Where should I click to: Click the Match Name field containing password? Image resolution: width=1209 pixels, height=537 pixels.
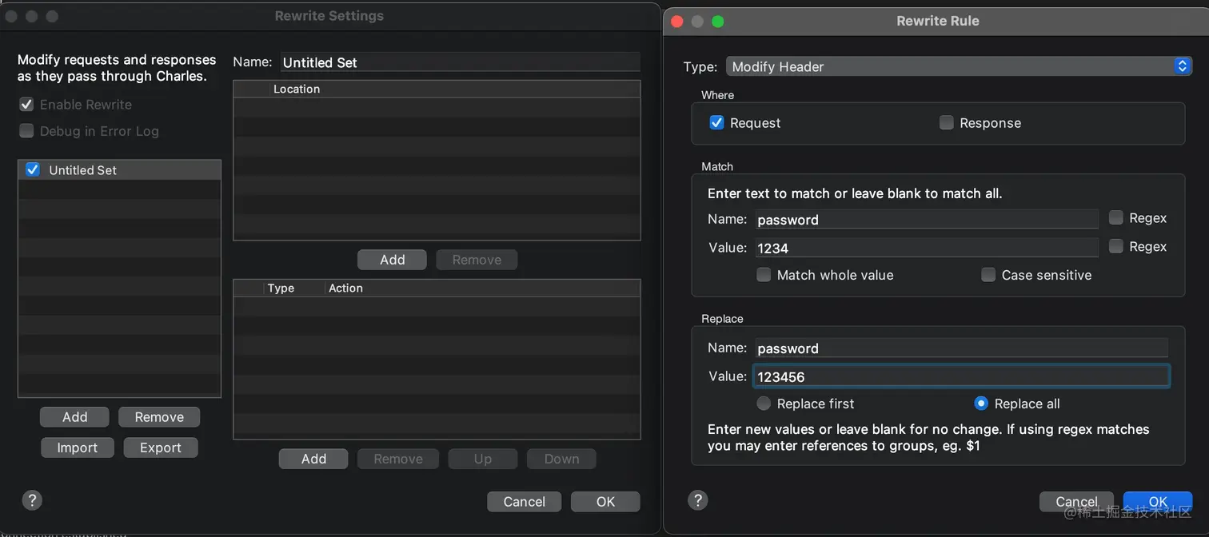pyautogui.click(x=926, y=219)
